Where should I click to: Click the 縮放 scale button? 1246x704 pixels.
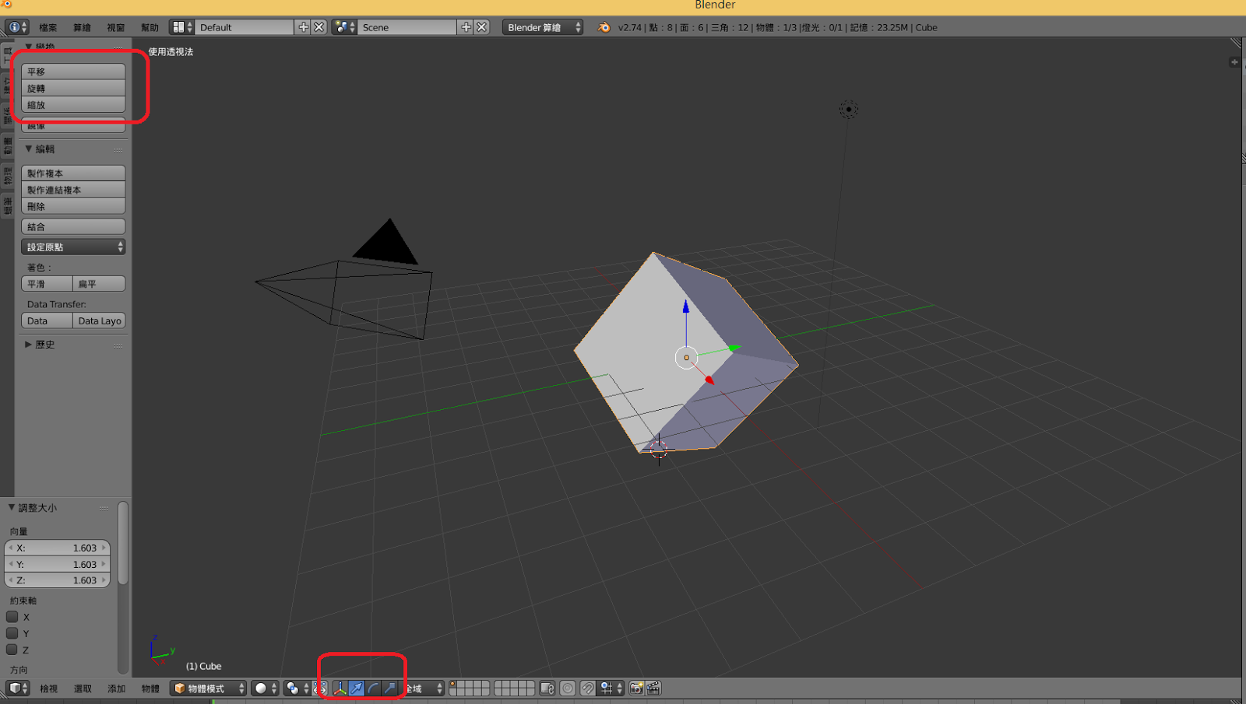point(73,105)
